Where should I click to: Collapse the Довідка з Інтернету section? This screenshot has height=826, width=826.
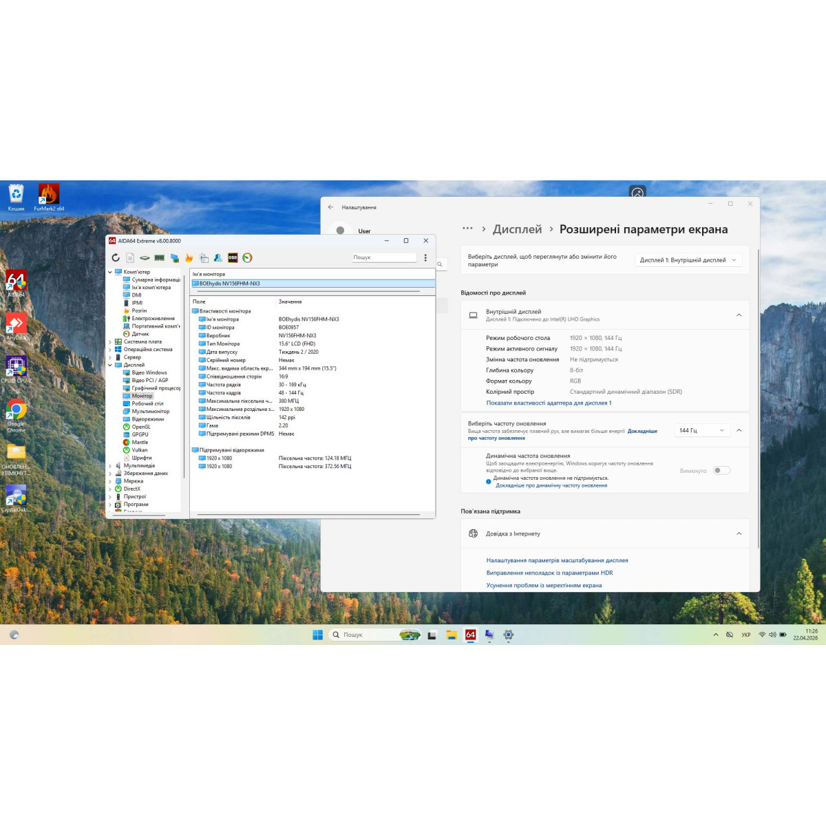739,533
